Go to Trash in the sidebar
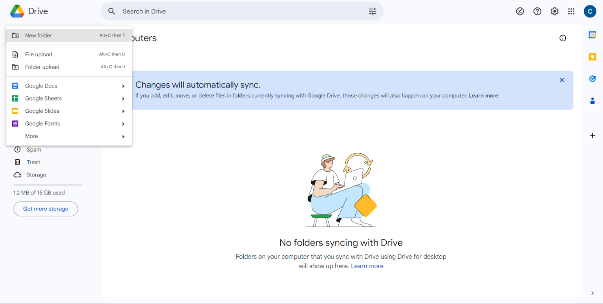Image resolution: width=603 pixels, height=304 pixels. [33, 162]
